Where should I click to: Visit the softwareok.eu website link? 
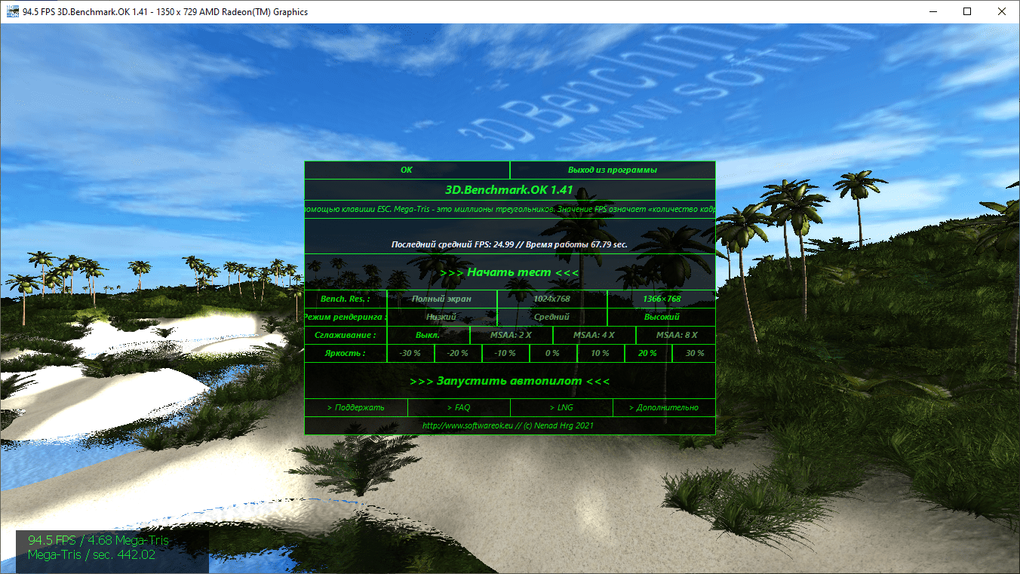pos(508,425)
